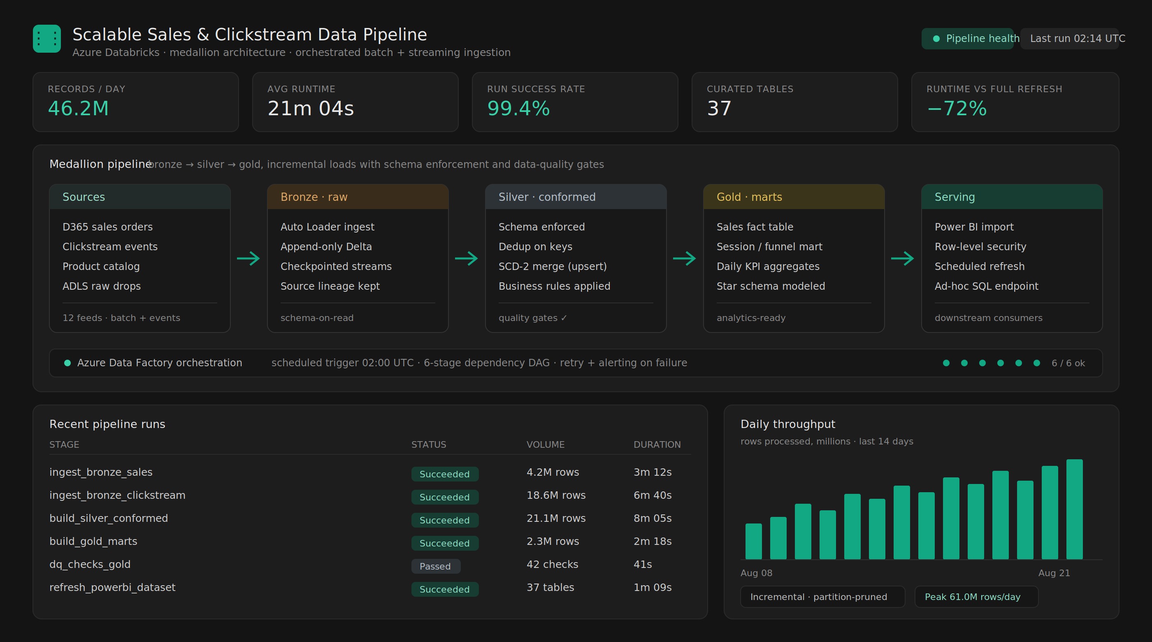This screenshot has height=642, width=1152.
Task: Click the Runtime vs Full Refresh −72% value
Action: (x=957, y=108)
